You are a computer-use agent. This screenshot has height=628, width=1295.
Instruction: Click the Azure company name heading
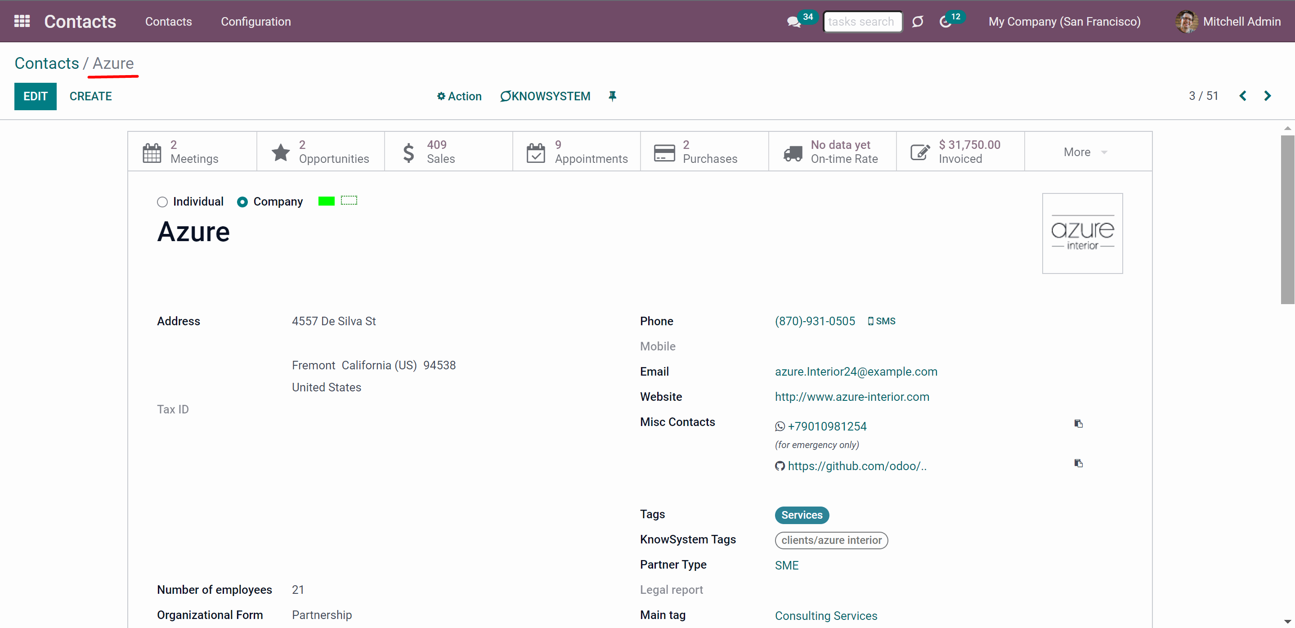point(193,232)
